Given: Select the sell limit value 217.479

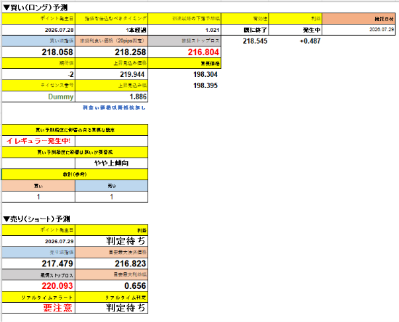Looking at the screenshot, I should point(38,264).
